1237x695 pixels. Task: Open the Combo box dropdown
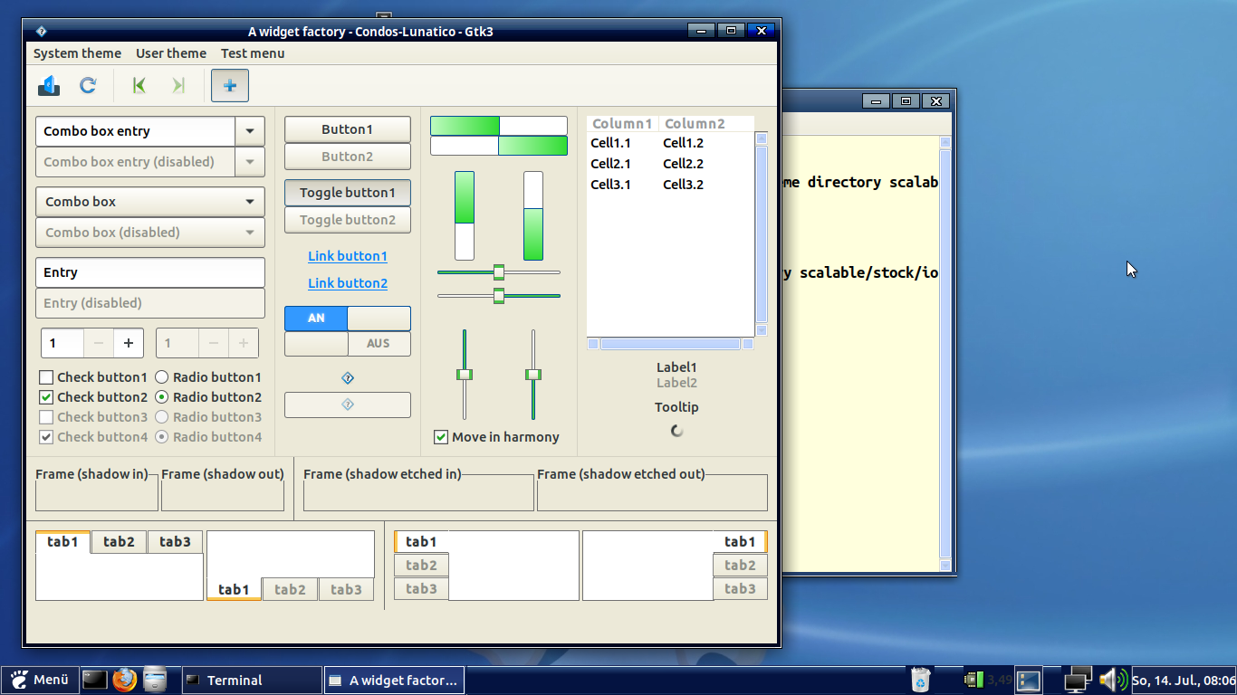(150, 202)
